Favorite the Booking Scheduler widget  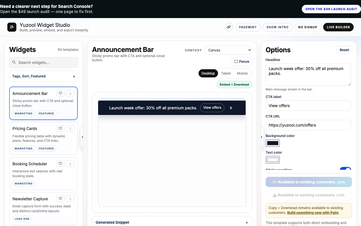60,164
